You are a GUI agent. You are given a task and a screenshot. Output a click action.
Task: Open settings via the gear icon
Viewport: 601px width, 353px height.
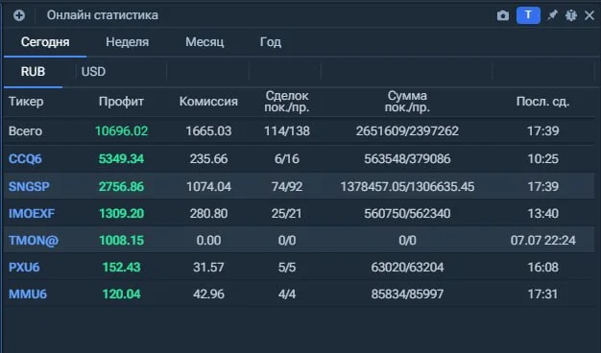[571, 15]
